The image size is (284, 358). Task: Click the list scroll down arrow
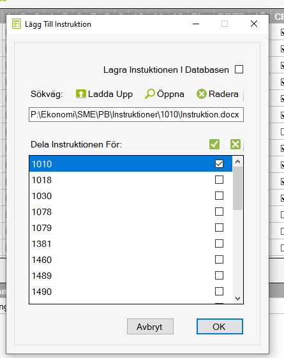pyautogui.click(x=237, y=299)
